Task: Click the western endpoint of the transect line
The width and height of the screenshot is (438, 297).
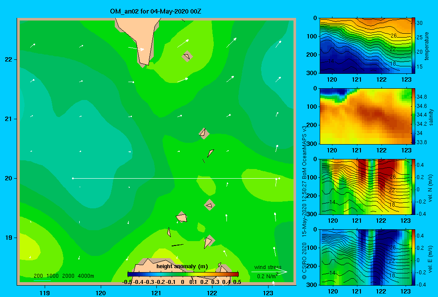Action: coord(73,178)
